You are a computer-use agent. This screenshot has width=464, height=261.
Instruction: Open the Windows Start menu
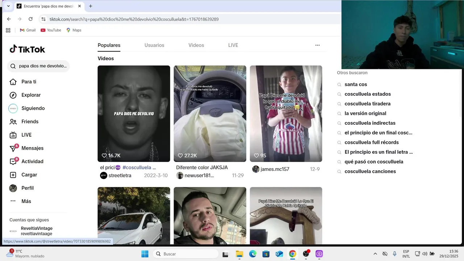point(145,254)
